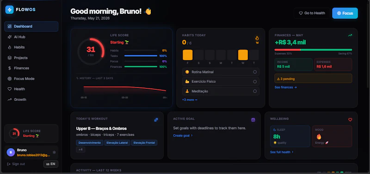Image resolution: width=370 pixels, height=174 pixels.
Task: Open Habits in the sidebar
Action: click(31, 47)
